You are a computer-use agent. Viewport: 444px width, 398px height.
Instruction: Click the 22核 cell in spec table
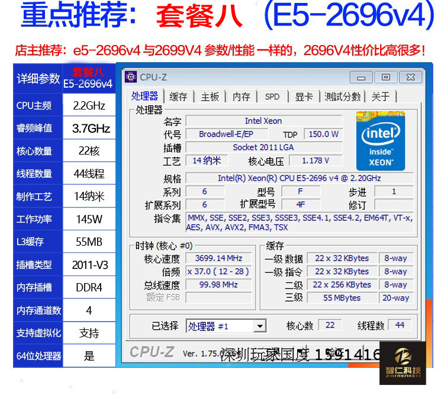(89, 150)
